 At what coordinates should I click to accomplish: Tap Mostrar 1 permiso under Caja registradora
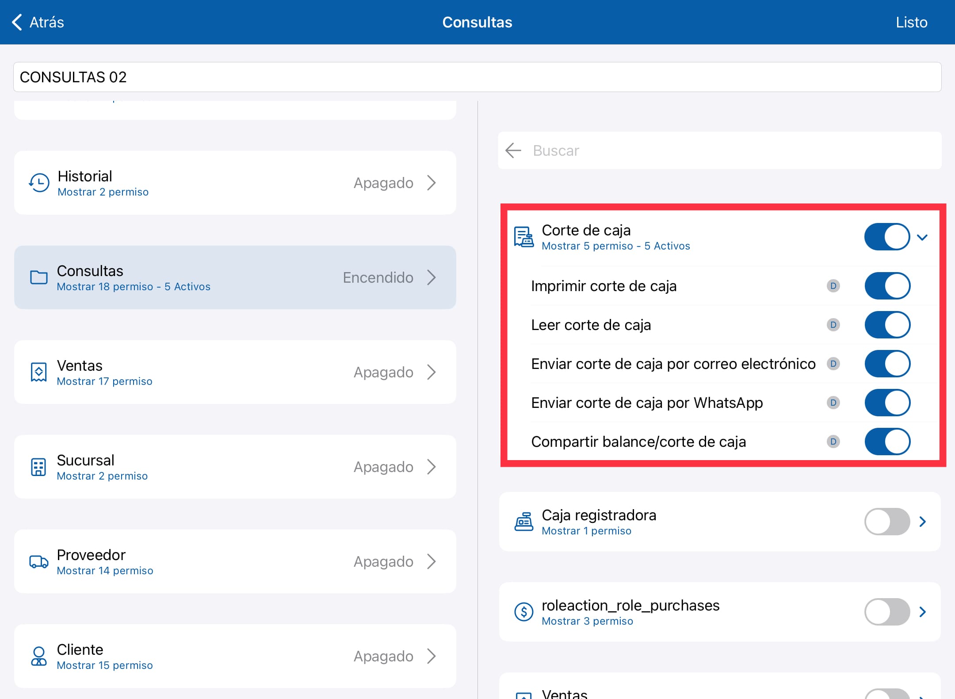coord(586,531)
